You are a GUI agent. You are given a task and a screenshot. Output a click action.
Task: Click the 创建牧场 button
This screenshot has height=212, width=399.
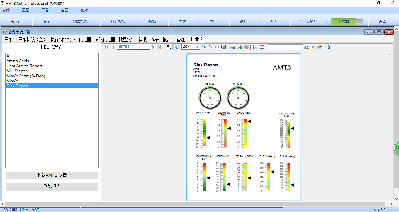point(81,22)
